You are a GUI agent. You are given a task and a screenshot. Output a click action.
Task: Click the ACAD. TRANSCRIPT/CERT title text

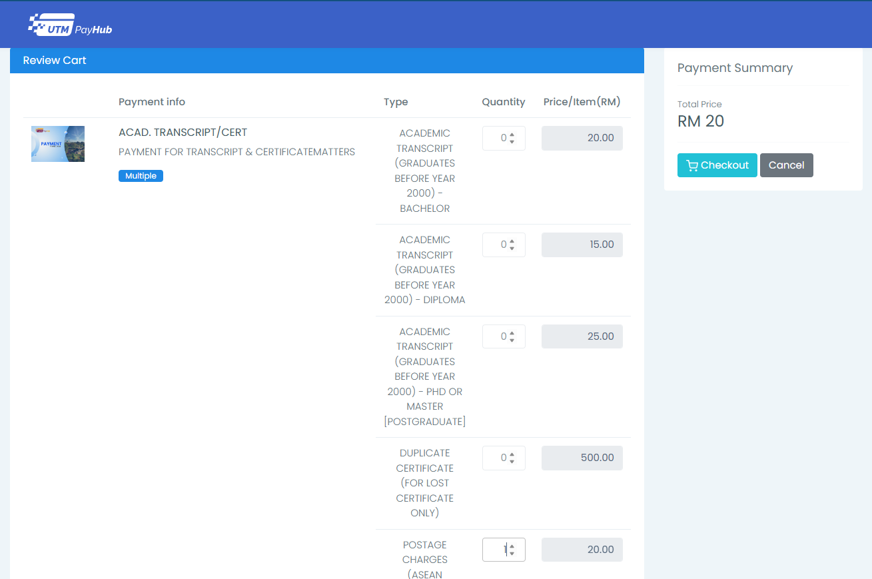[183, 133]
